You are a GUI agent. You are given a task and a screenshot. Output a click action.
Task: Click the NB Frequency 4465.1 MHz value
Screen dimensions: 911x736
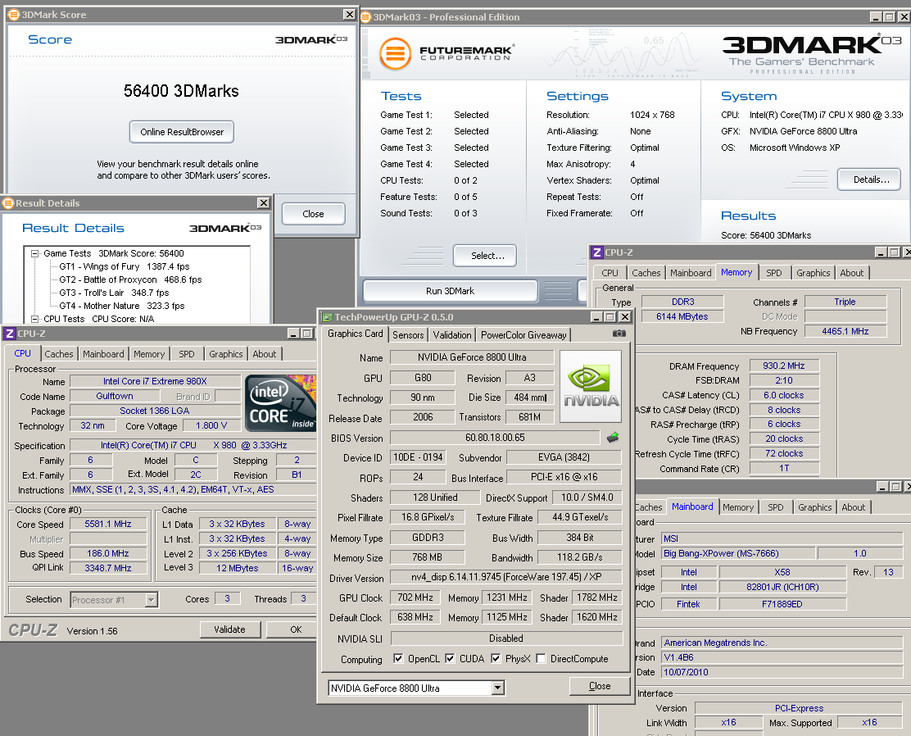click(x=845, y=331)
